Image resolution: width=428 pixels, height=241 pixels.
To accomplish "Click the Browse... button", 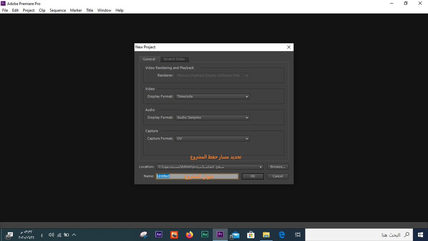I will pos(277,167).
